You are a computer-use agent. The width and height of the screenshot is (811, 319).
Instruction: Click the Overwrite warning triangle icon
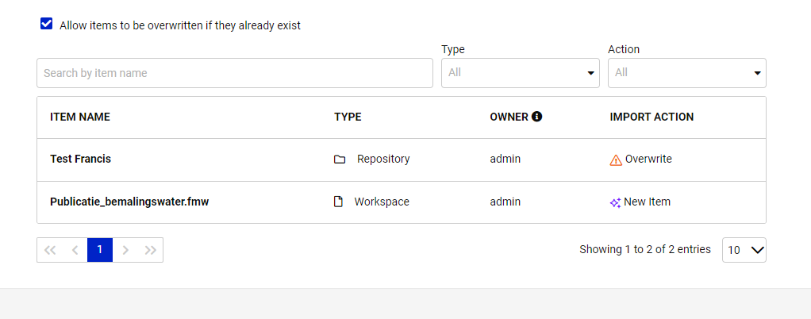click(x=616, y=159)
